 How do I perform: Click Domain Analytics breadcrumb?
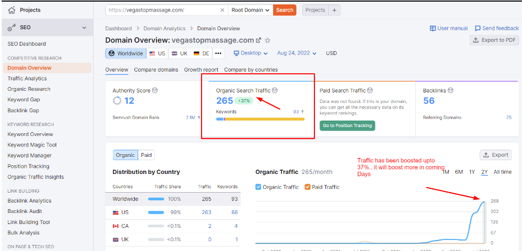tap(165, 28)
